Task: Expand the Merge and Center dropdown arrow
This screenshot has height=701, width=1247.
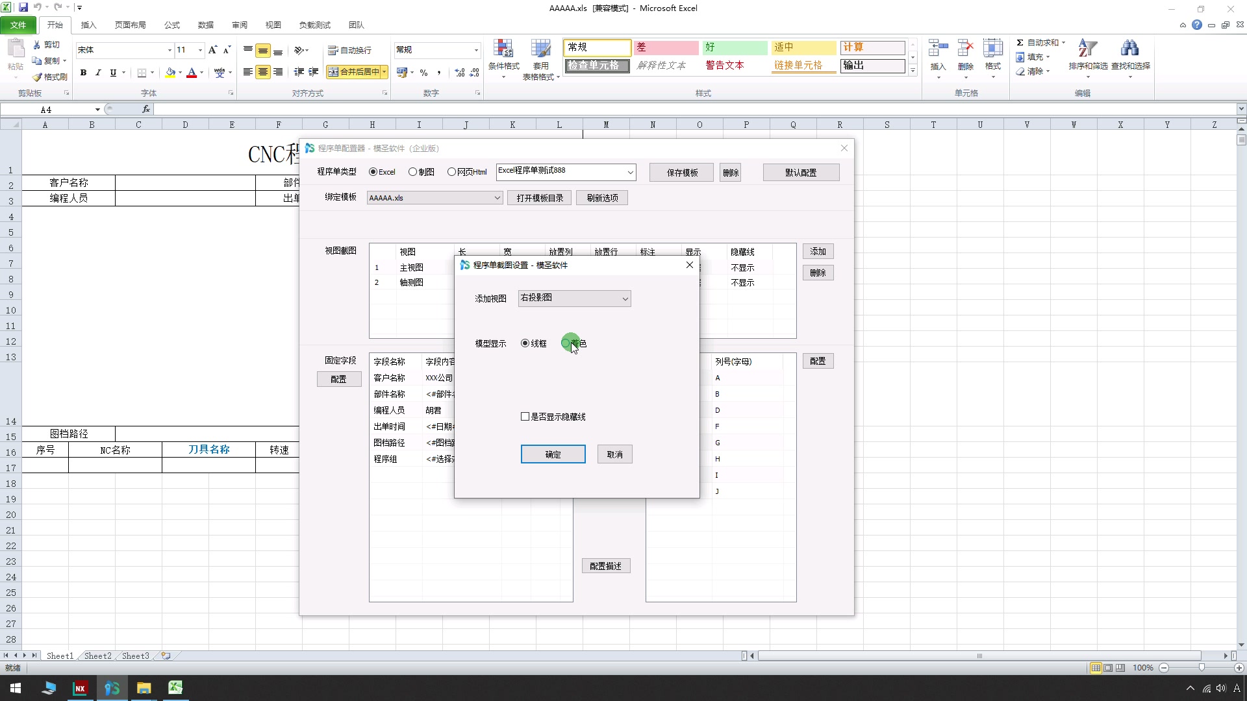Action: [x=384, y=72]
